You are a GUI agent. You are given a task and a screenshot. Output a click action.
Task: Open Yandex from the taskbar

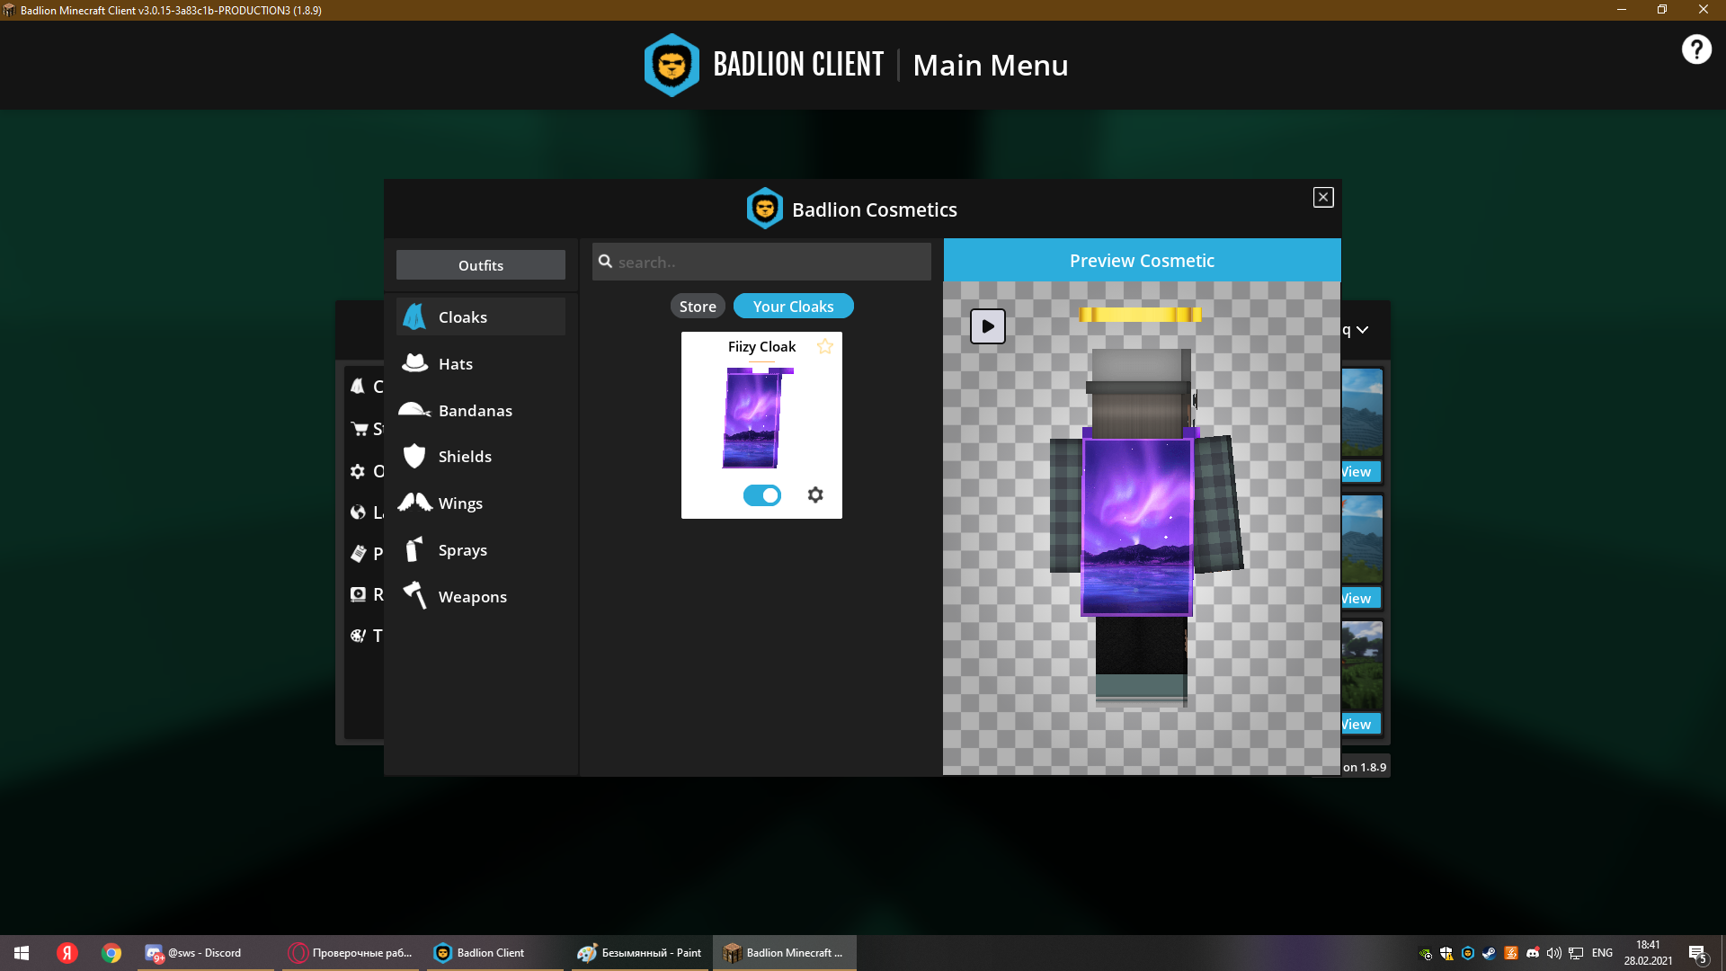(x=67, y=953)
